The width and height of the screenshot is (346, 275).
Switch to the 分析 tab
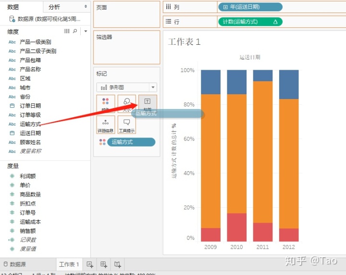click(x=54, y=7)
